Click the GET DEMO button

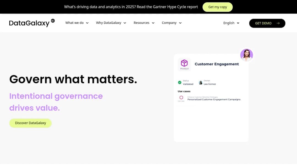coord(267,23)
